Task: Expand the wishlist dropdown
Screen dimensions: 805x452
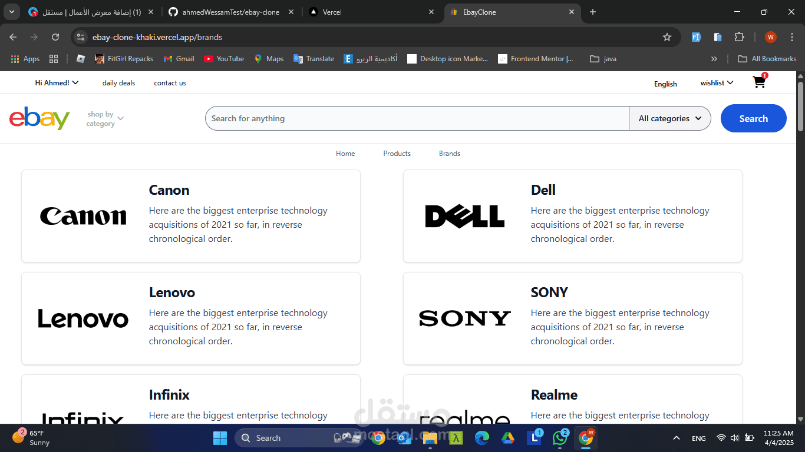Action: tap(717, 83)
